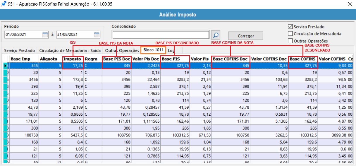The width and height of the screenshot is (356, 166).
Task: Click the pin icon in title bar
Action: click(x=4, y=4)
